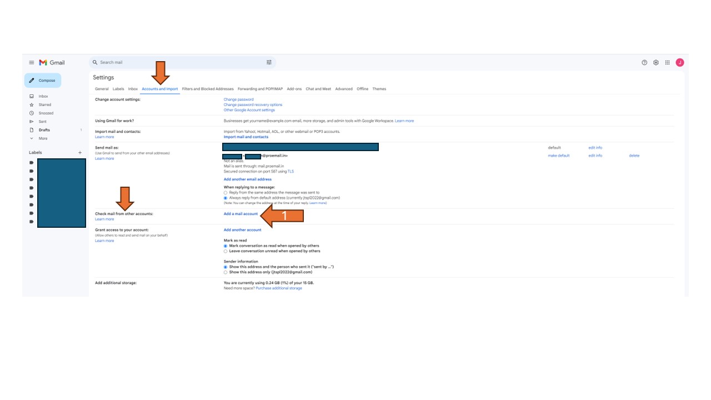Click the Change password link
This screenshot has height=400, width=711.
click(x=239, y=99)
